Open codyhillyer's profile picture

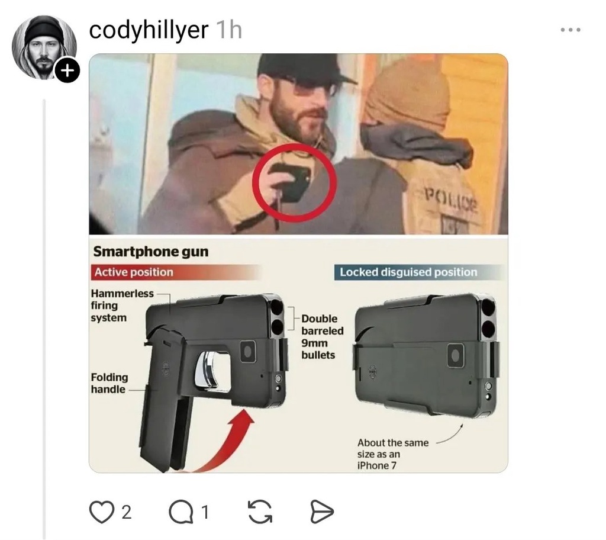(44, 47)
